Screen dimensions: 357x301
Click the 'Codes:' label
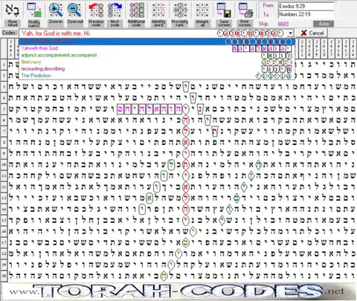point(10,33)
